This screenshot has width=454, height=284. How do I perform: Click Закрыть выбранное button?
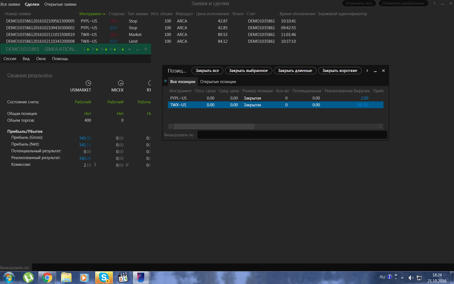pyautogui.click(x=248, y=71)
